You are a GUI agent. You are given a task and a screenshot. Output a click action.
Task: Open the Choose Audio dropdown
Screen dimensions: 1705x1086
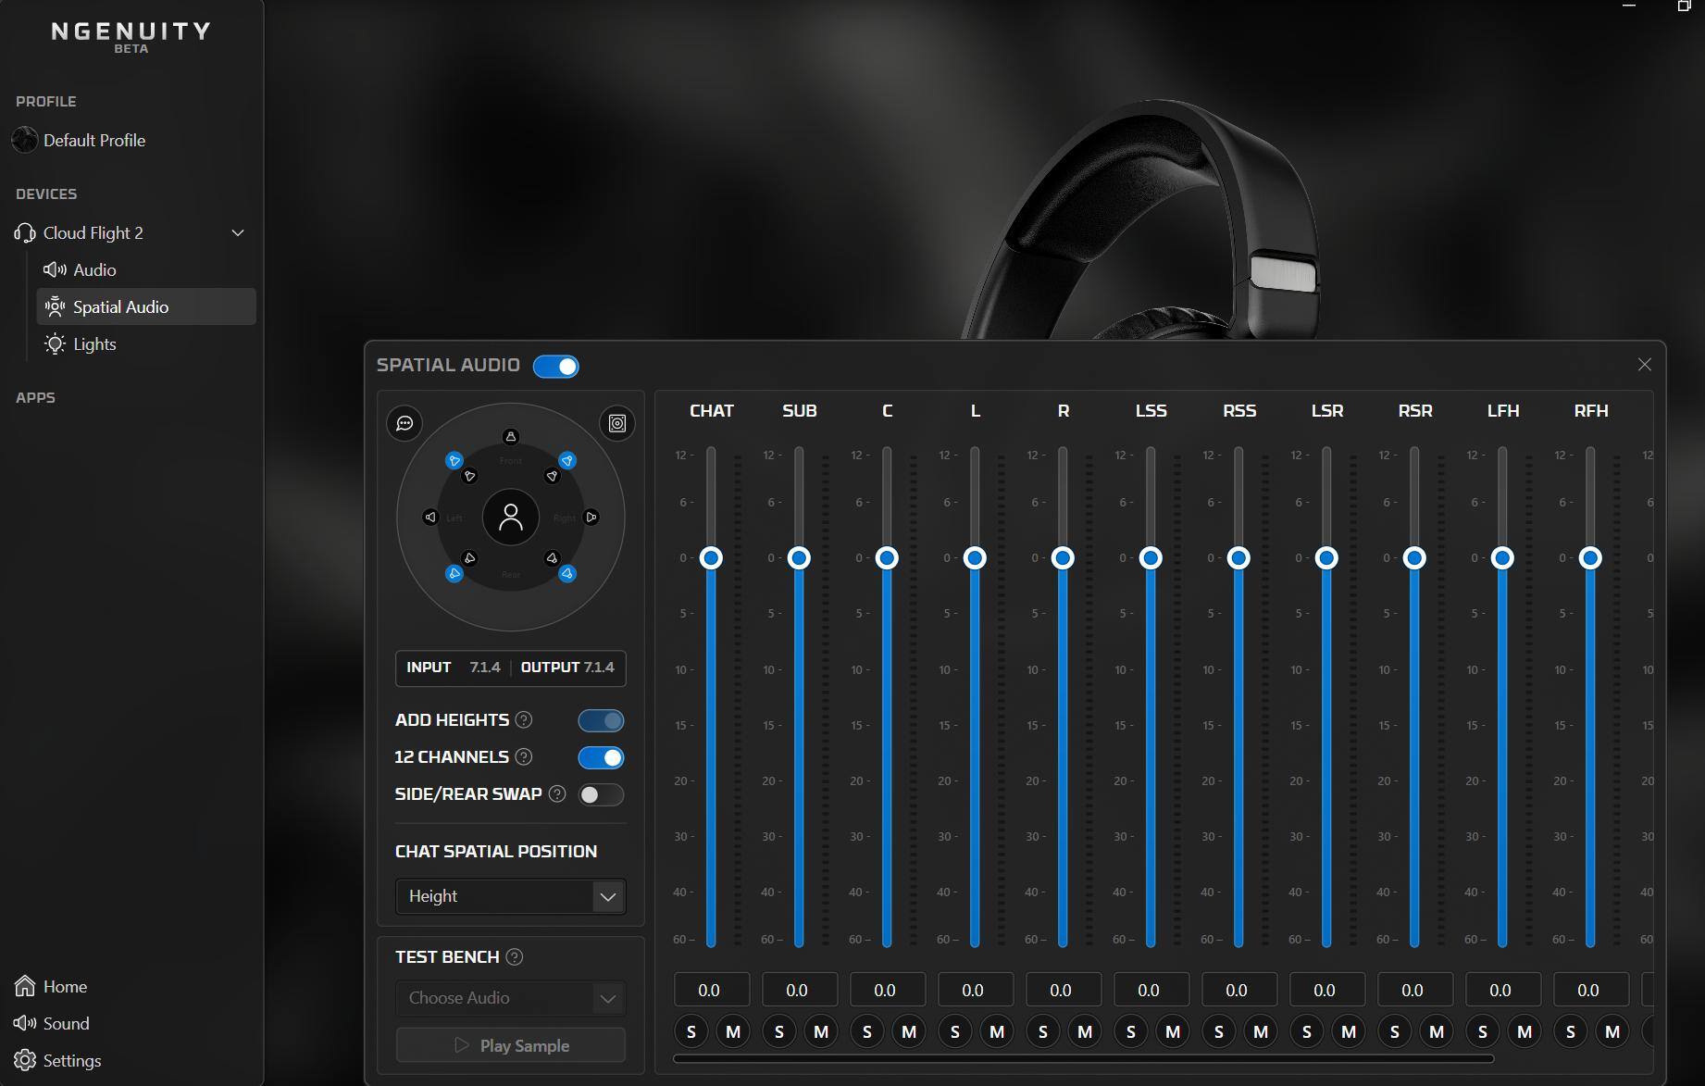[510, 998]
